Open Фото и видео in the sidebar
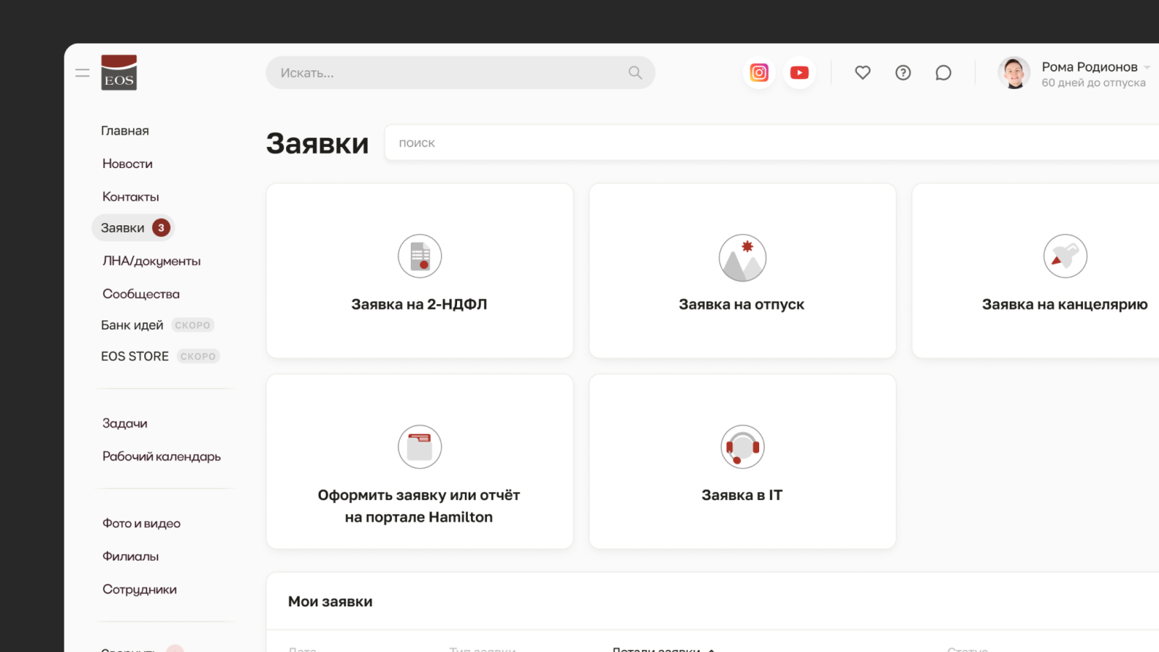Viewport: 1159px width, 652px height. [x=141, y=523]
